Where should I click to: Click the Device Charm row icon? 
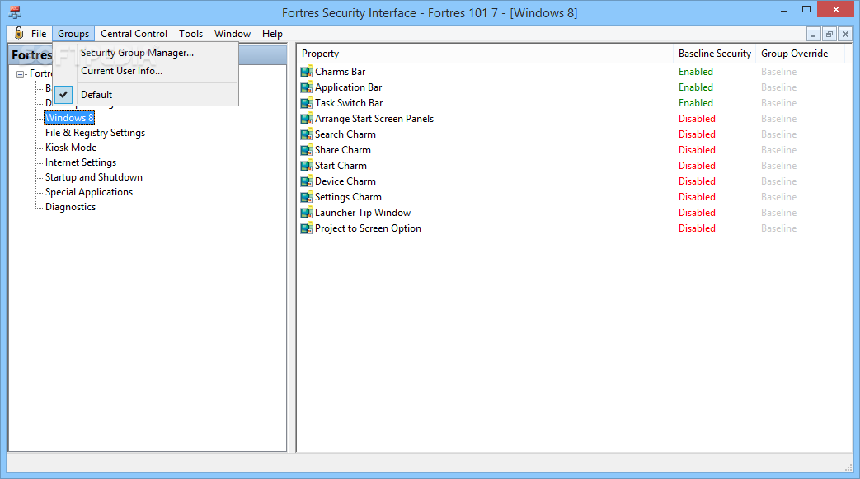(x=307, y=181)
